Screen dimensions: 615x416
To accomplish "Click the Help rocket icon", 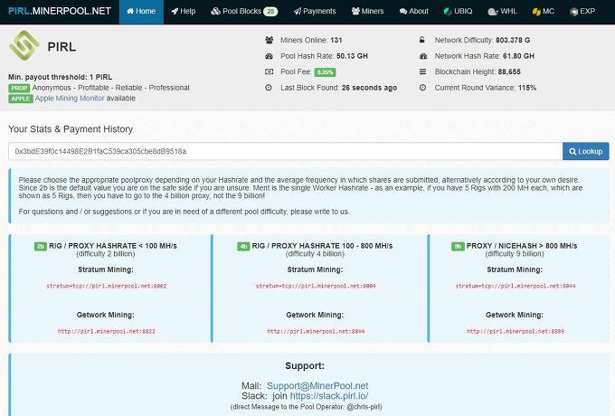I will point(175,12).
